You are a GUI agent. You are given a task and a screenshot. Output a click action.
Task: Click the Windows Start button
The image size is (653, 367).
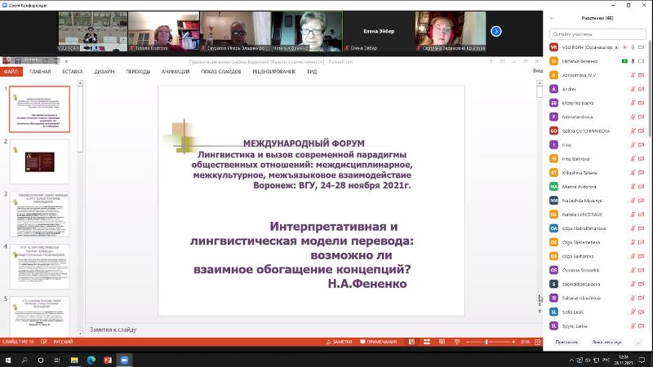click(7, 360)
